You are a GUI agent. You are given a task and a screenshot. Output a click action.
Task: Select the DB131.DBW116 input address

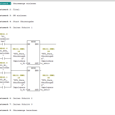[x=19, y=50]
